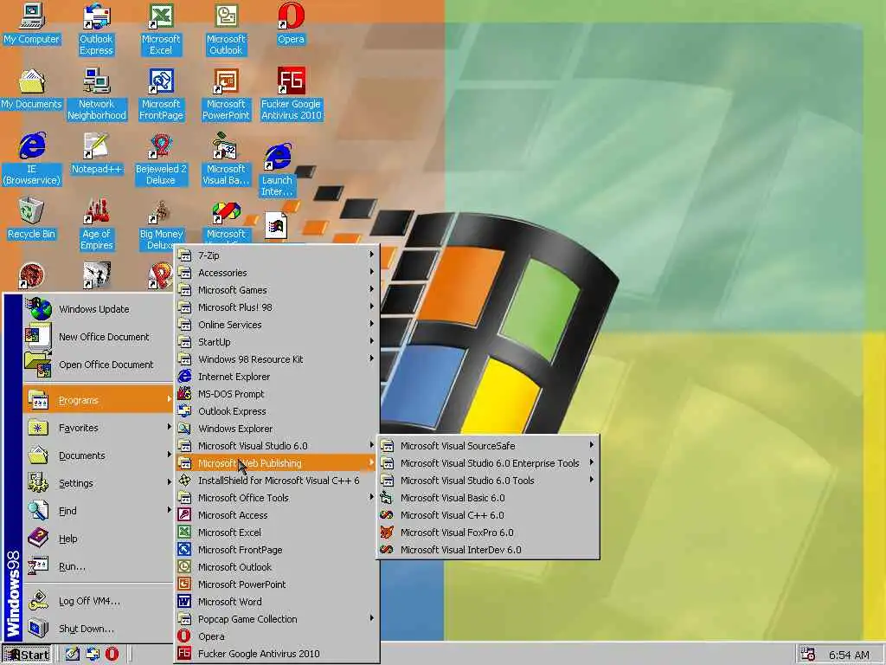Select the Age of Empires desktop shortcut
The height and width of the screenshot is (665, 886).
(x=97, y=224)
